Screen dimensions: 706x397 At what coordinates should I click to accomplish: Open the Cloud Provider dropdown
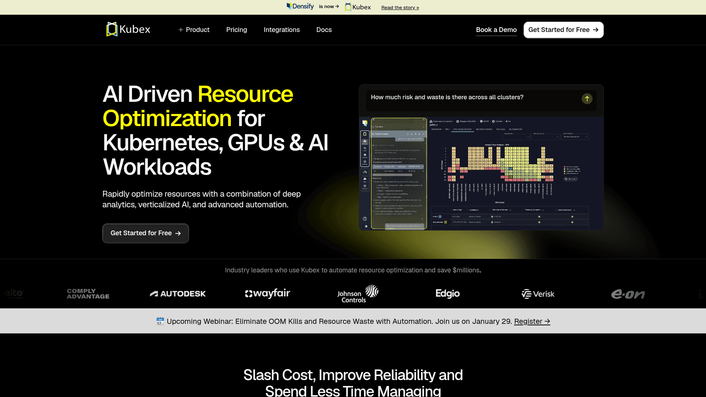coord(516,137)
